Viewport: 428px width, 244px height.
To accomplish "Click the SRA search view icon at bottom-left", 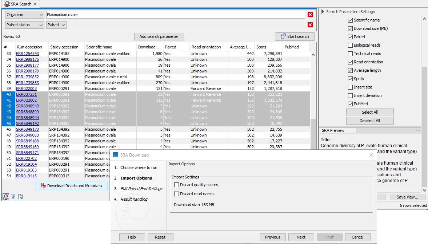I will coord(6,197).
